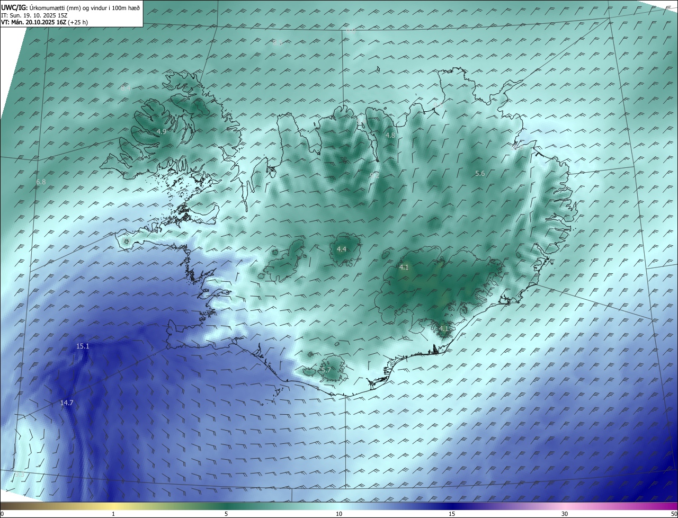Click the 0 tick on the legend
The height and width of the screenshot is (518, 678).
tap(2, 514)
